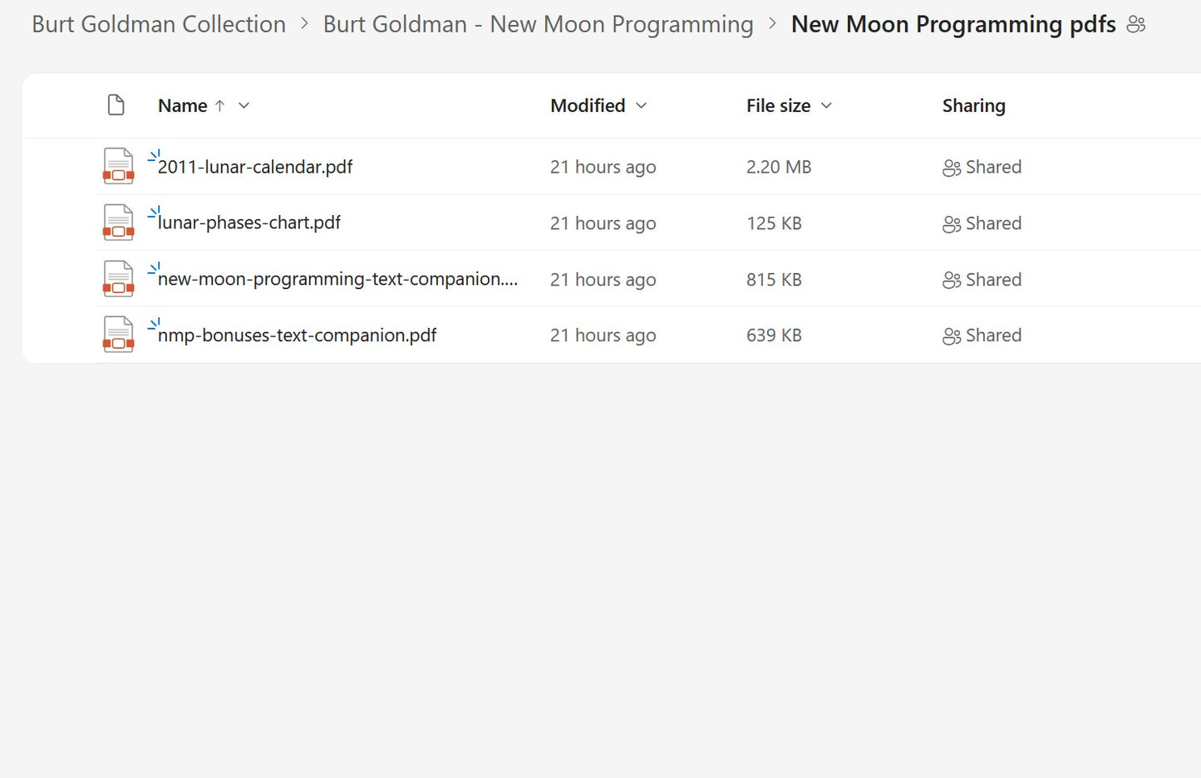Click the PDF icon for new-moon-programming-text-companion
The width and height of the screenshot is (1201, 778).
pos(118,279)
